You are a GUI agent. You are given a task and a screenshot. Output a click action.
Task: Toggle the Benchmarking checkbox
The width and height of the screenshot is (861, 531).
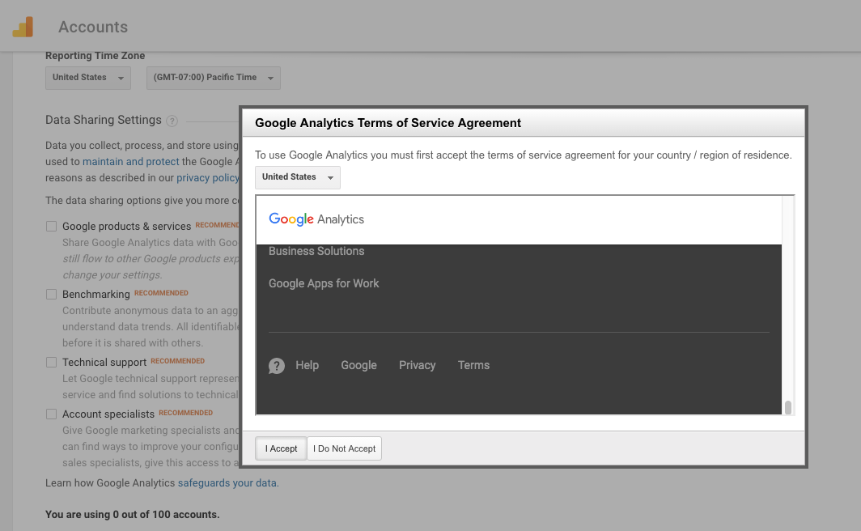tap(52, 295)
